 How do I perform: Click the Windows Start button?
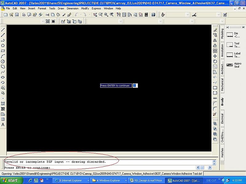(10, 180)
